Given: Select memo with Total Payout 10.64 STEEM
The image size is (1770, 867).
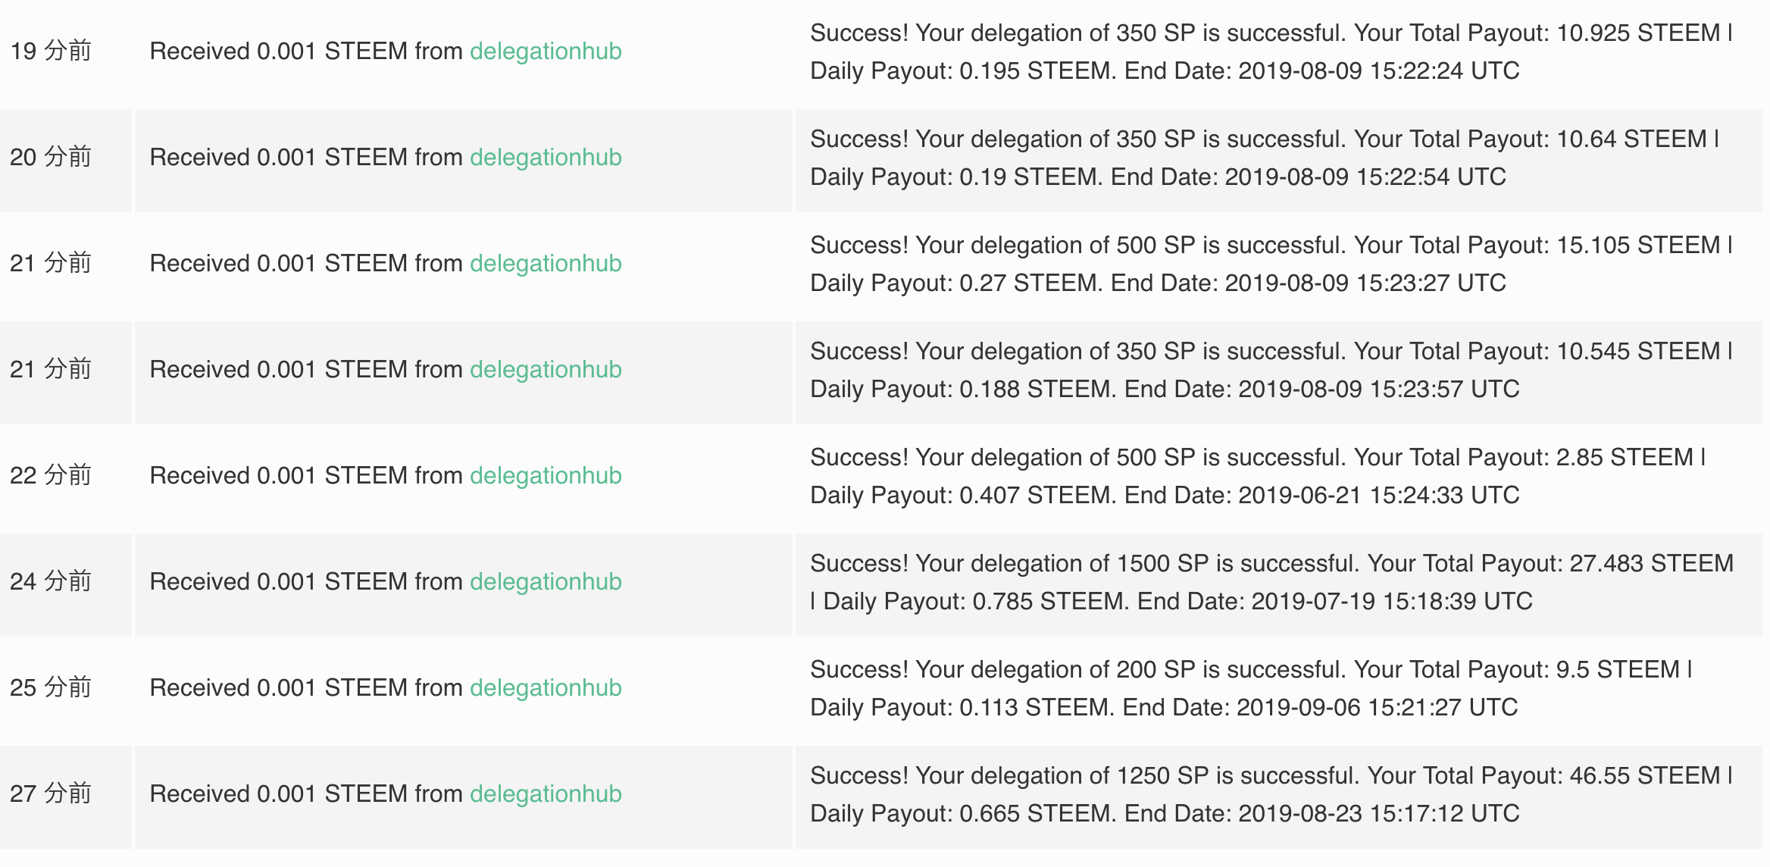Looking at the screenshot, I should 1265,158.
